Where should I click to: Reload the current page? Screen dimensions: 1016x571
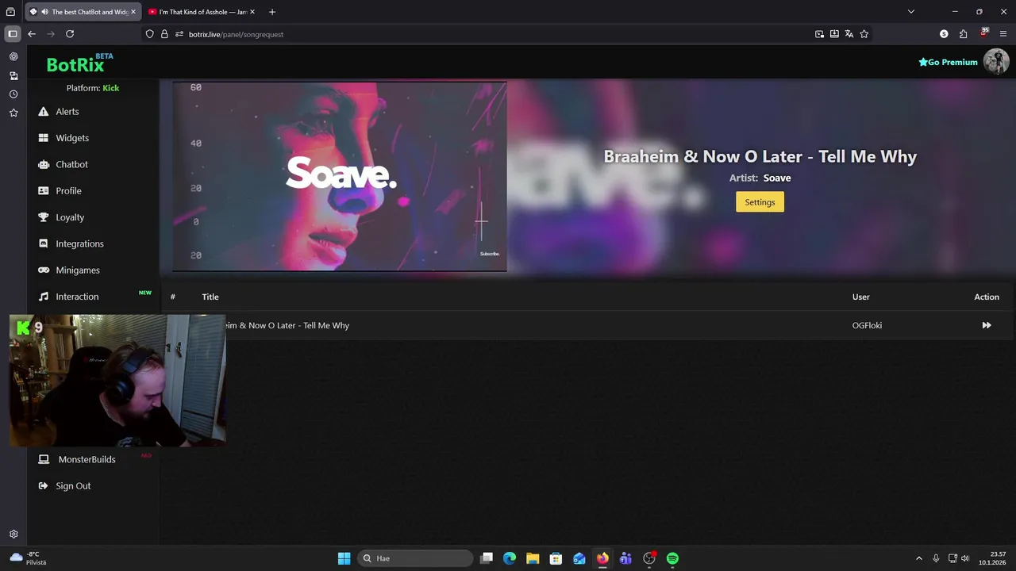pyautogui.click(x=70, y=34)
